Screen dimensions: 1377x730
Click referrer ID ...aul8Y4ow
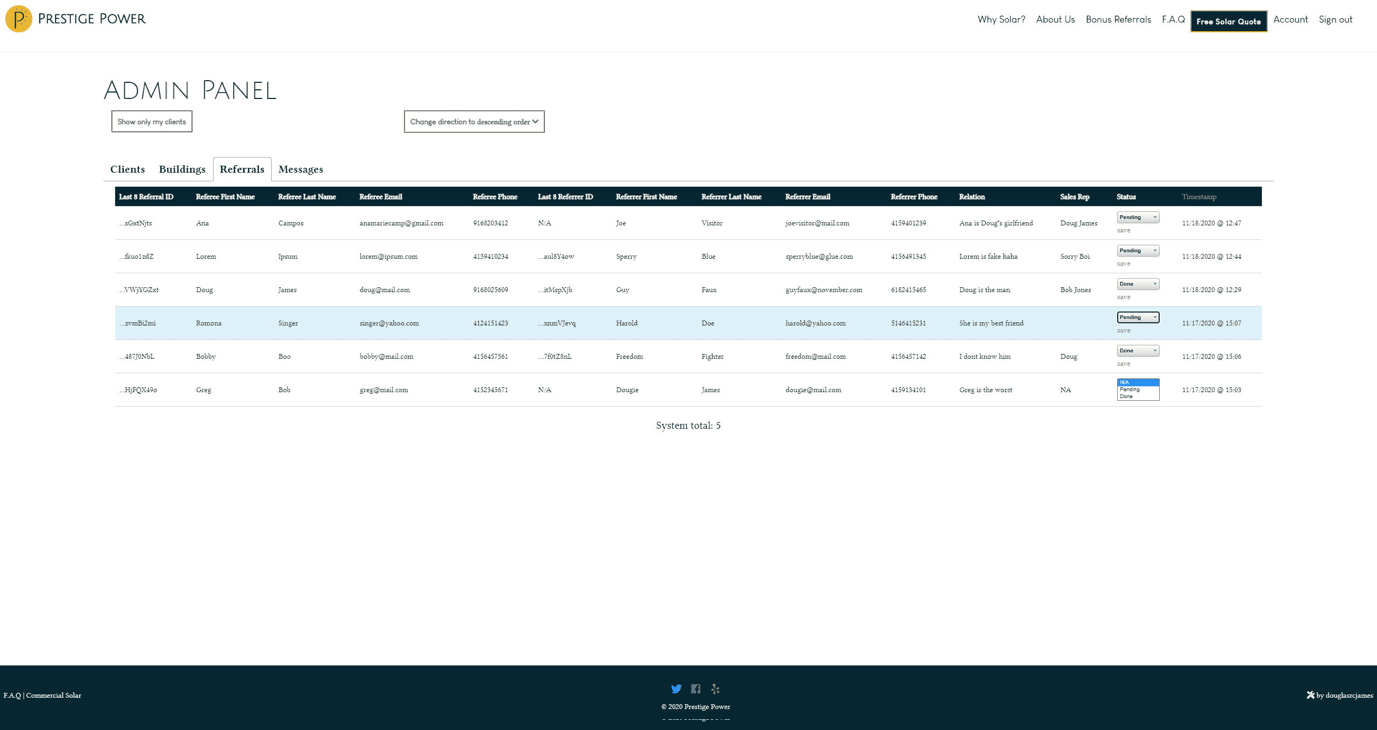coord(556,257)
